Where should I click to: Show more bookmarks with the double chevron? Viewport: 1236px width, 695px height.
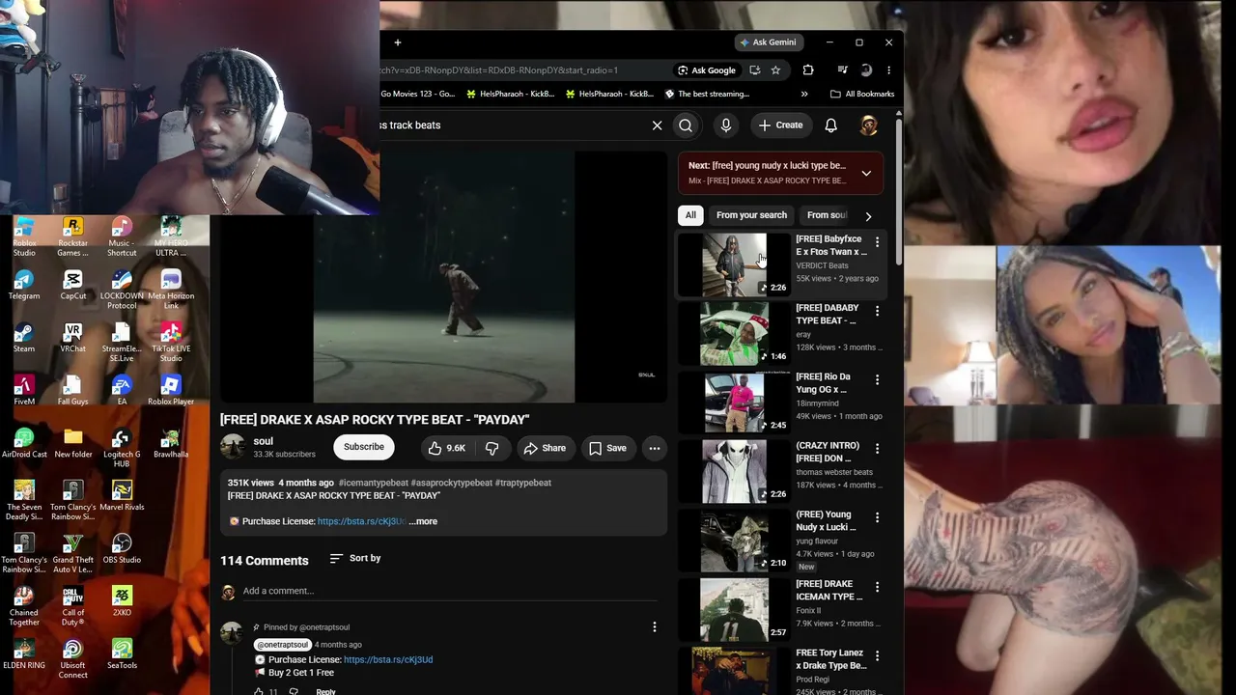(803, 94)
